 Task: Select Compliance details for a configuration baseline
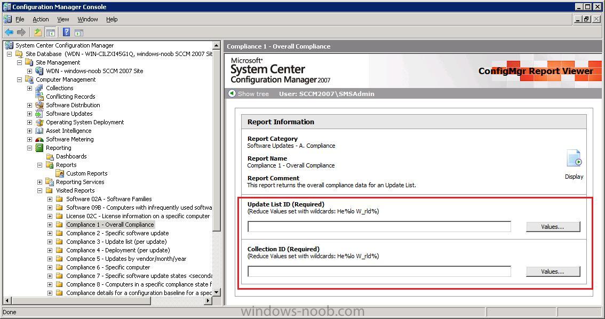coord(139,293)
